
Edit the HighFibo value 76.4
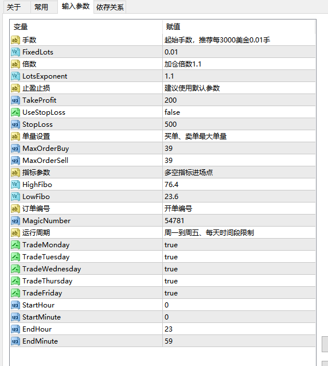click(239, 185)
